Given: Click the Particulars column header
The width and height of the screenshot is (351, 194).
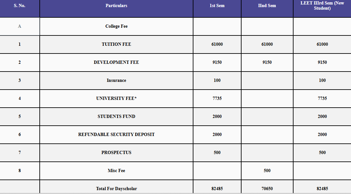Looking at the screenshot, I should pyautogui.click(x=116, y=8).
